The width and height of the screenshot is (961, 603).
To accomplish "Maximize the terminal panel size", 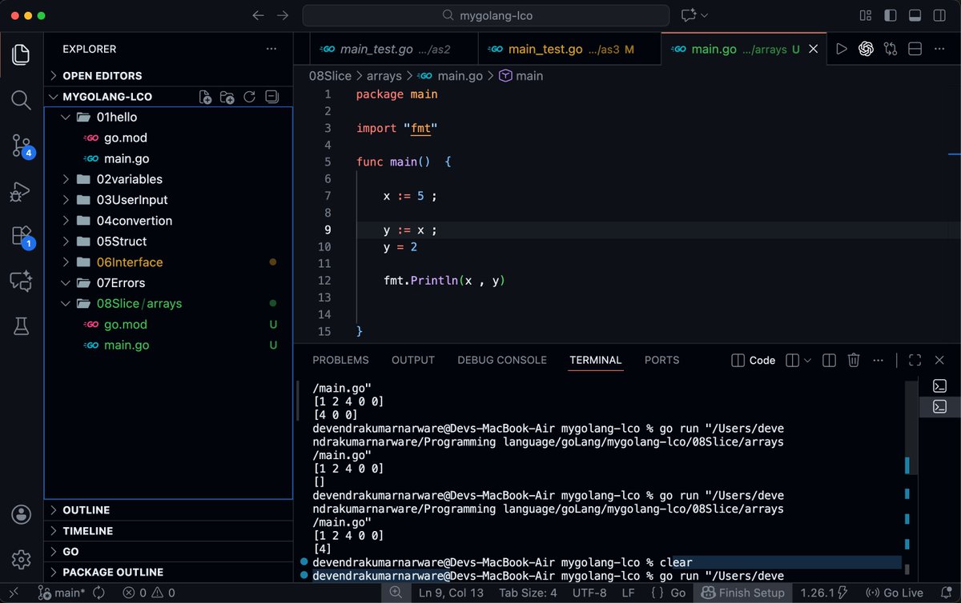I will pos(915,360).
